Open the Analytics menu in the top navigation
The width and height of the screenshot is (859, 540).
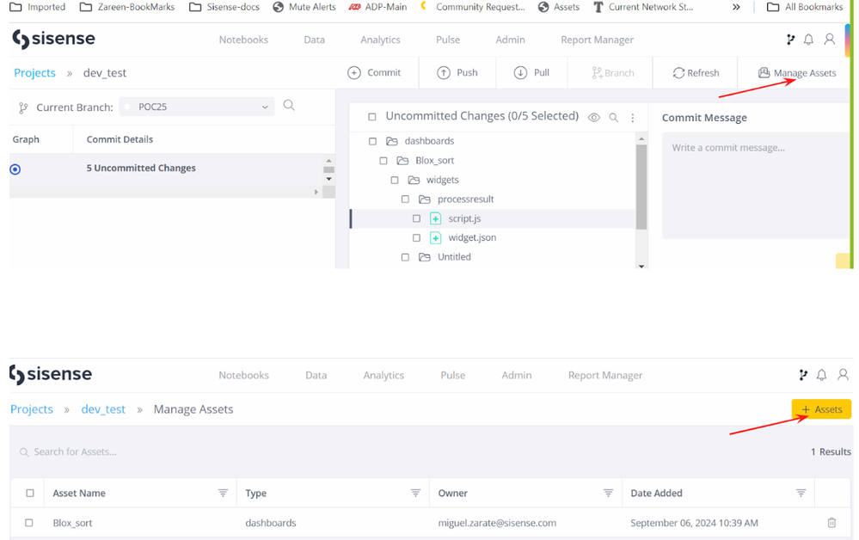[x=380, y=40]
